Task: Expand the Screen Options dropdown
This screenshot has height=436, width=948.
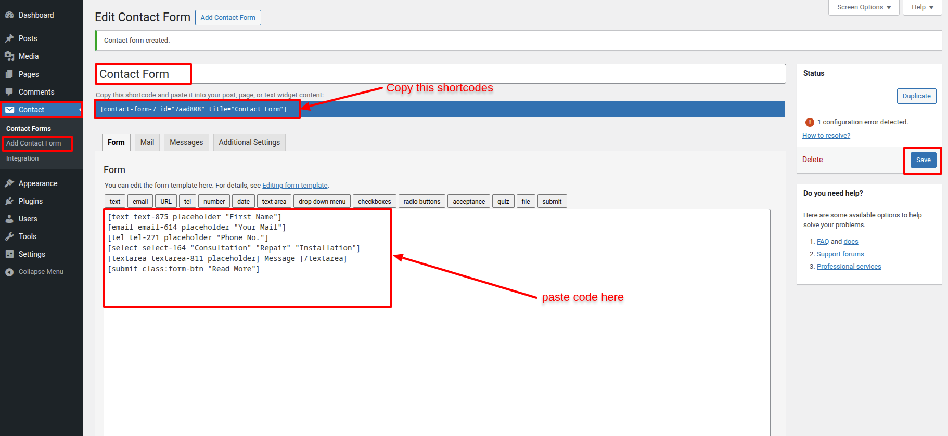Action: (864, 7)
